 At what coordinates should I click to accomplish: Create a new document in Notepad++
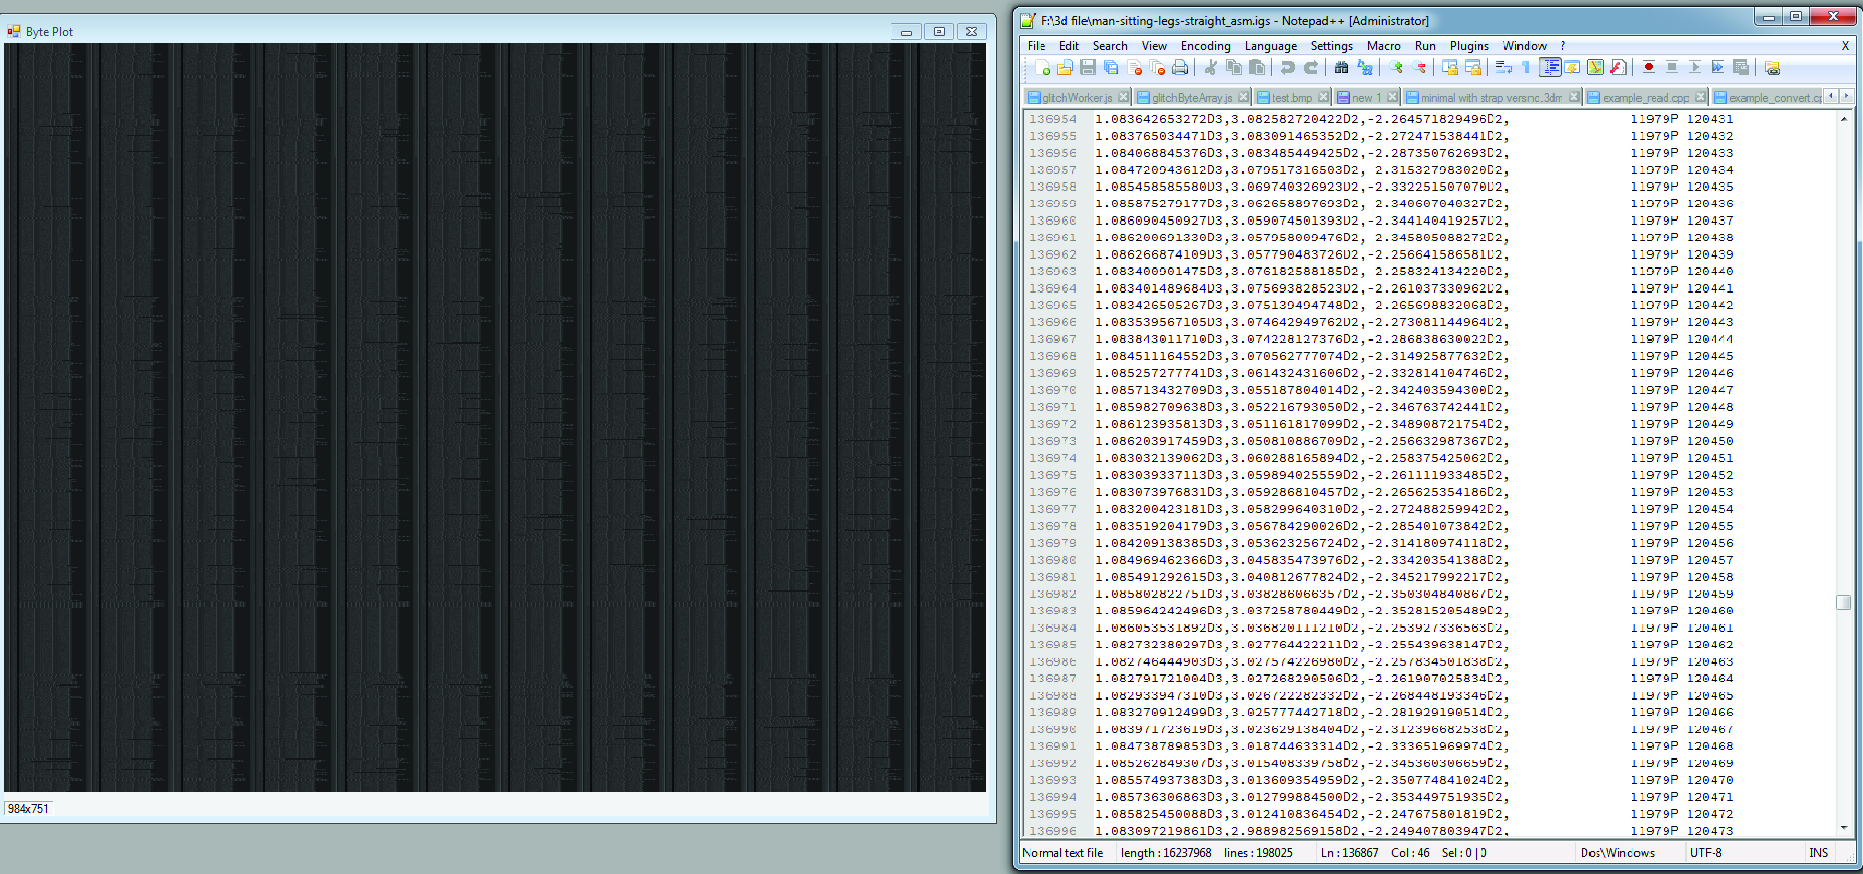coord(1042,67)
